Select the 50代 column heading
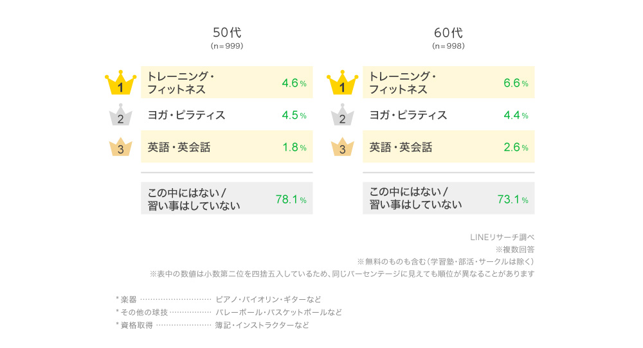This screenshot has width=643, height=348. point(227,33)
